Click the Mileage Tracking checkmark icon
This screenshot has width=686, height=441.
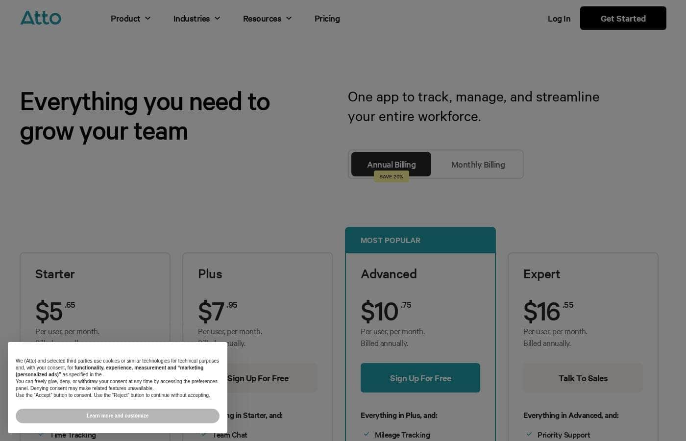coord(366,434)
